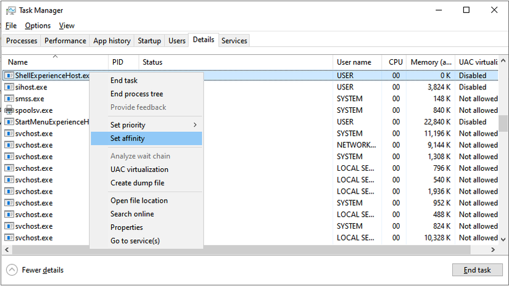Select the smss.exe row

click(250, 99)
